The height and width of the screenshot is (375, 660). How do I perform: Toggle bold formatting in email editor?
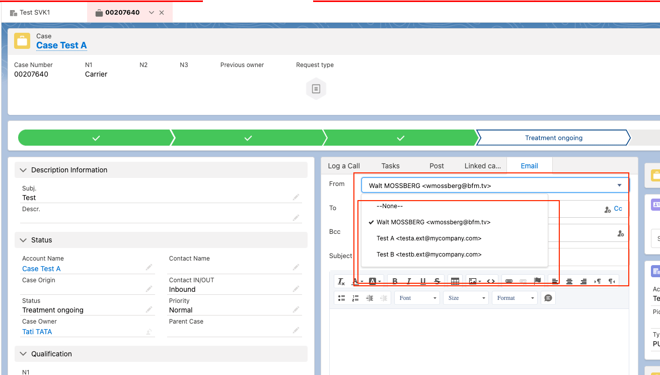pyautogui.click(x=395, y=281)
